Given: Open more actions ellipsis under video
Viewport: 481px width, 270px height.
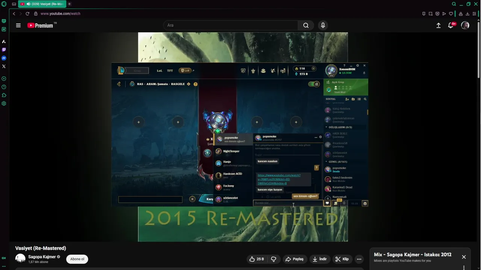Looking at the screenshot, I should [x=359, y=259].
